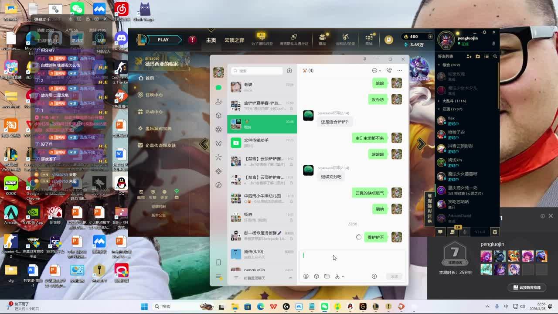This screenshot has width=558, height=314.
Task: Open the screenshot scissors dropdown arrow
Action: (343, 276)
